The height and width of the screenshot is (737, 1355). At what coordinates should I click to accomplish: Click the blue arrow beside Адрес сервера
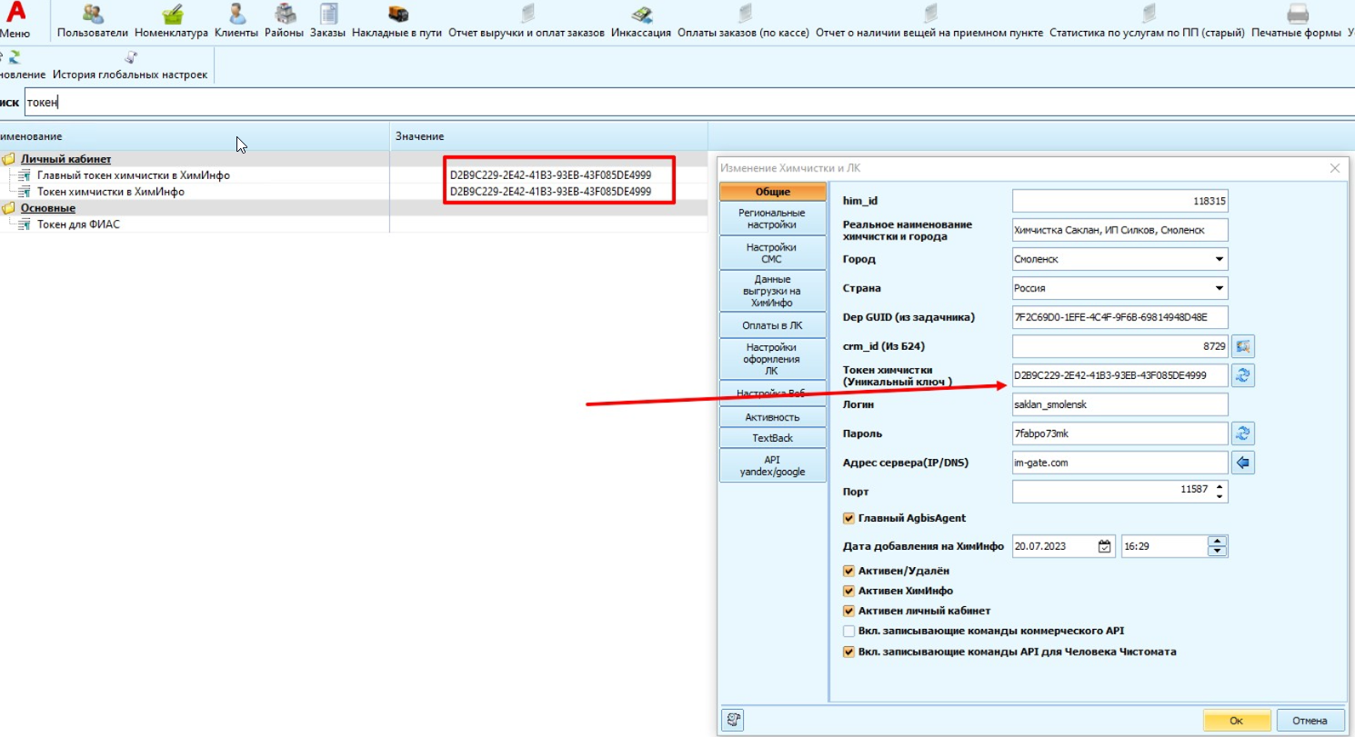(x=1243, y=463)
